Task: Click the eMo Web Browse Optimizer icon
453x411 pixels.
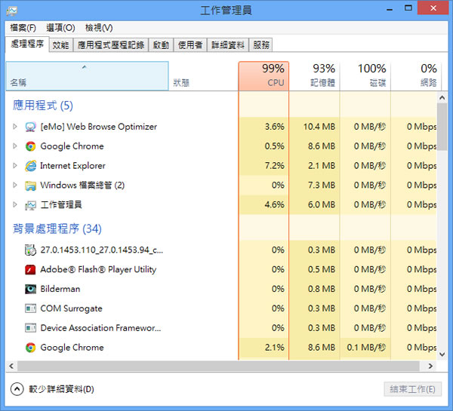Action: [x=30, y=127]
